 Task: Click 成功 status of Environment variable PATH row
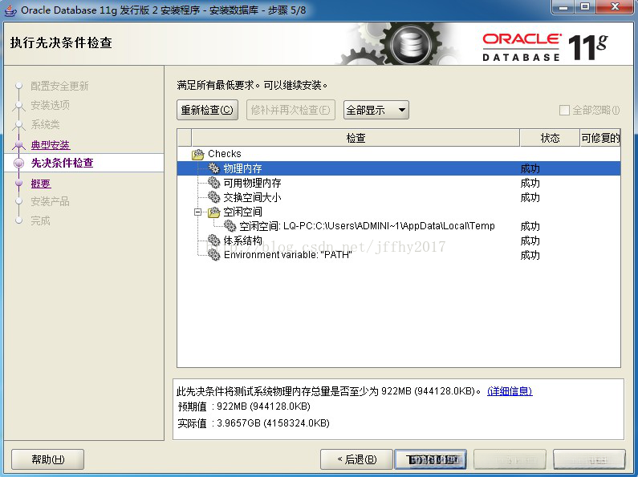pyautogui.click(x=530, y=255)
